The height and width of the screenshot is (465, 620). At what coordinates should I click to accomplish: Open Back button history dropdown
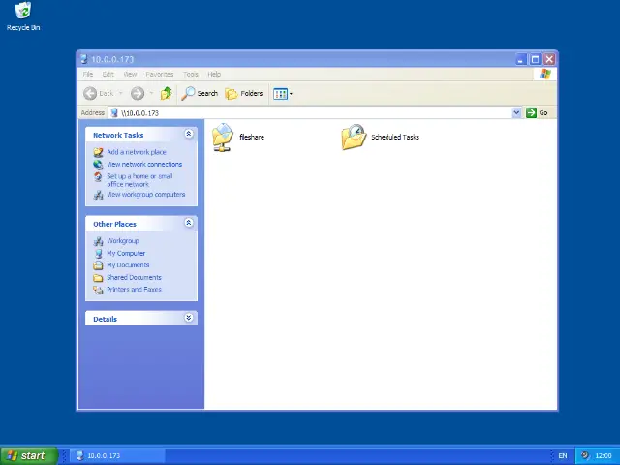120,94
